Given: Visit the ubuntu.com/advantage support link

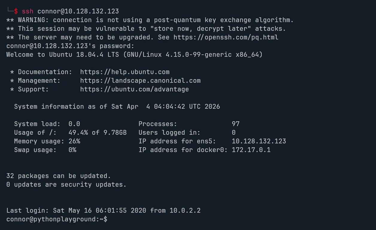Looking at the screenshot, I should click(134, 89).
